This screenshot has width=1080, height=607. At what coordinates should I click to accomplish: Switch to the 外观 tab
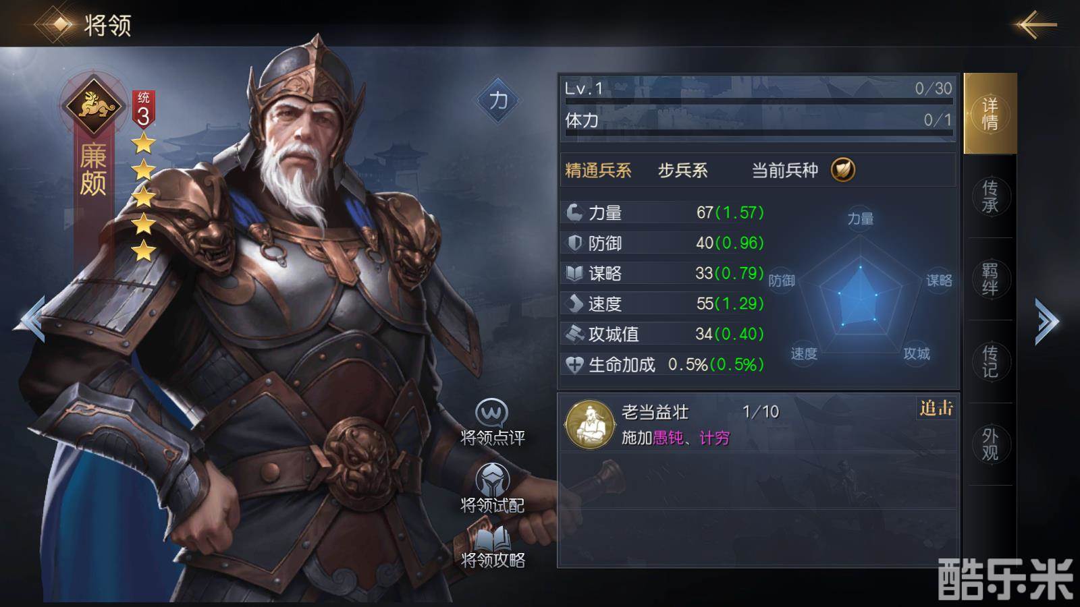click(990, 444)
